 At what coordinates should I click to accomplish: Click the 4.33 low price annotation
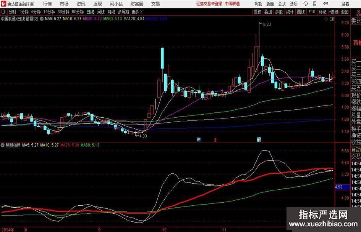click(x=143, y=136)
